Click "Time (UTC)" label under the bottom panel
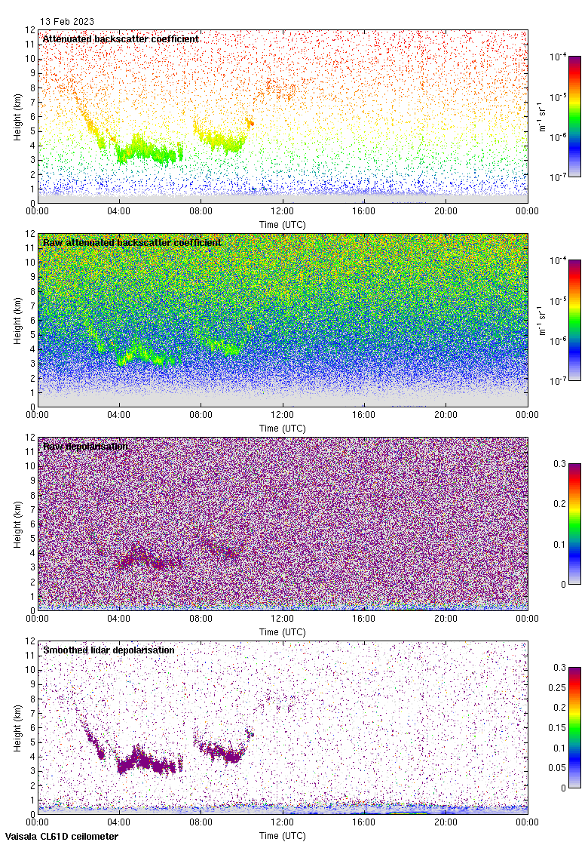Image resolution: width=588 pixels, height=845 pixels. coord(283,836)
